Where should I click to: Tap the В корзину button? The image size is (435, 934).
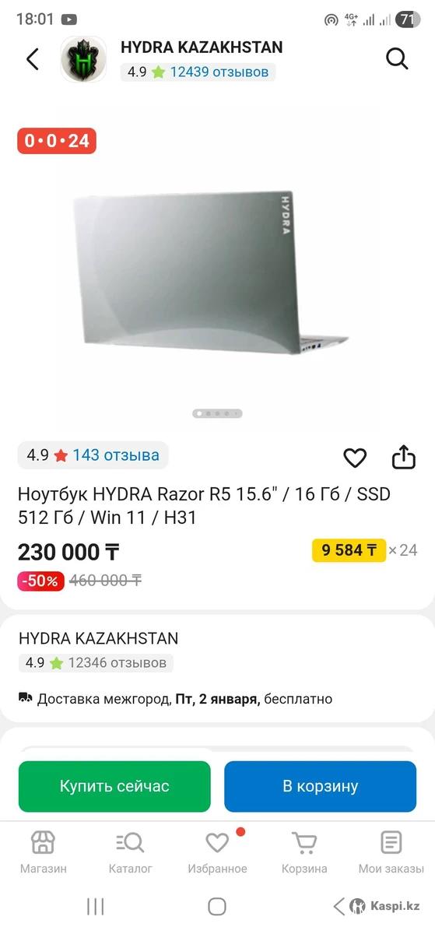[x=320, y=786]
